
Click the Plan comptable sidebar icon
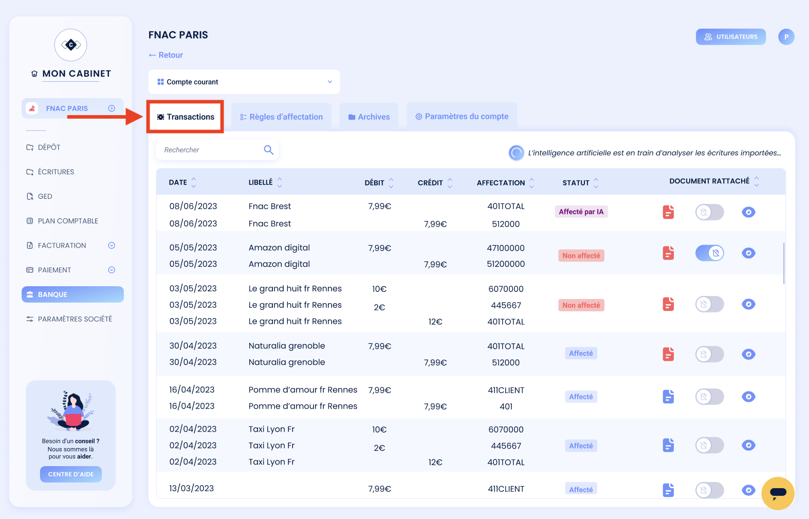click(x=30, y=221)
